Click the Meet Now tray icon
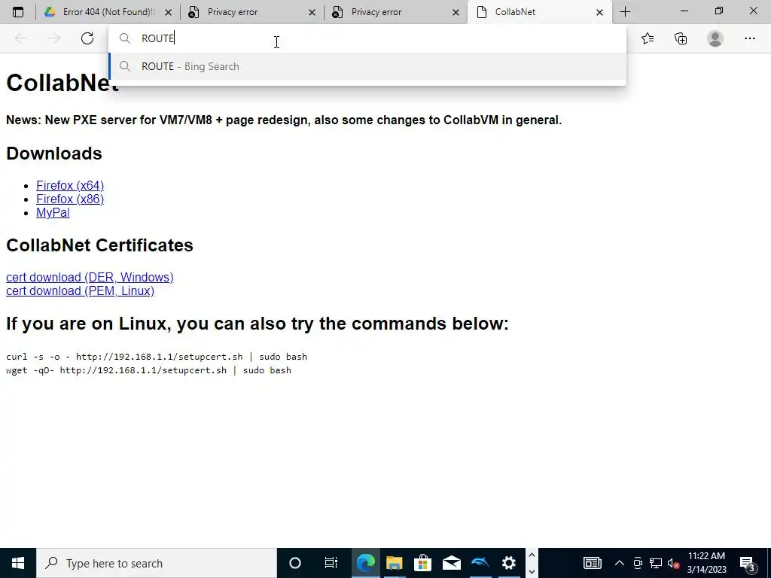The image size is (771, 578). point(638,563)
